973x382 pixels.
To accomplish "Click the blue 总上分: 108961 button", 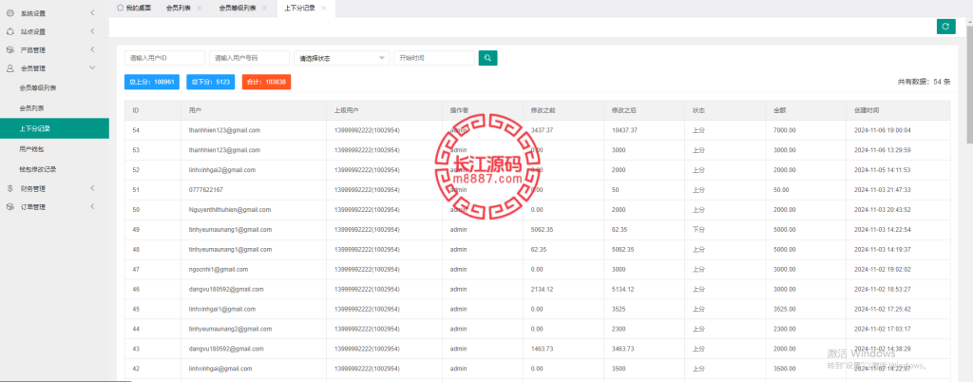I will pyautogui.click(x=152, y=82).
